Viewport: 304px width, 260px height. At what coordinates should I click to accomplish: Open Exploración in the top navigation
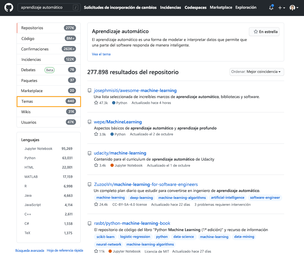[x=246, y=7]
